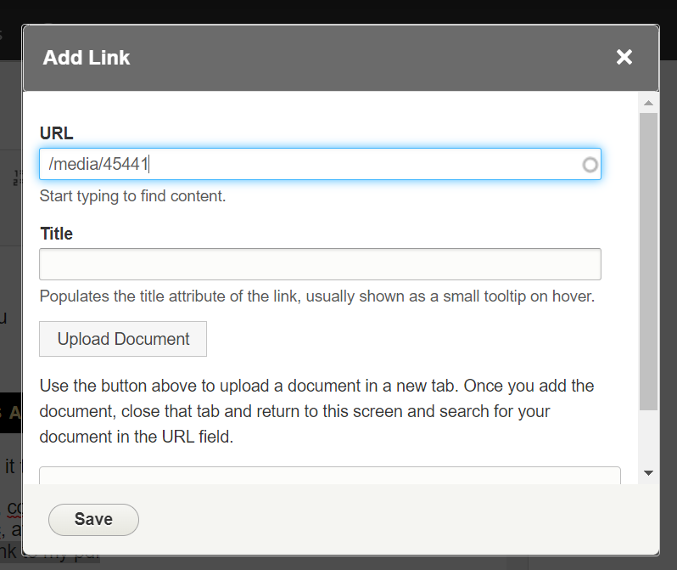Focus the Title text field

[x=320, y=264]
